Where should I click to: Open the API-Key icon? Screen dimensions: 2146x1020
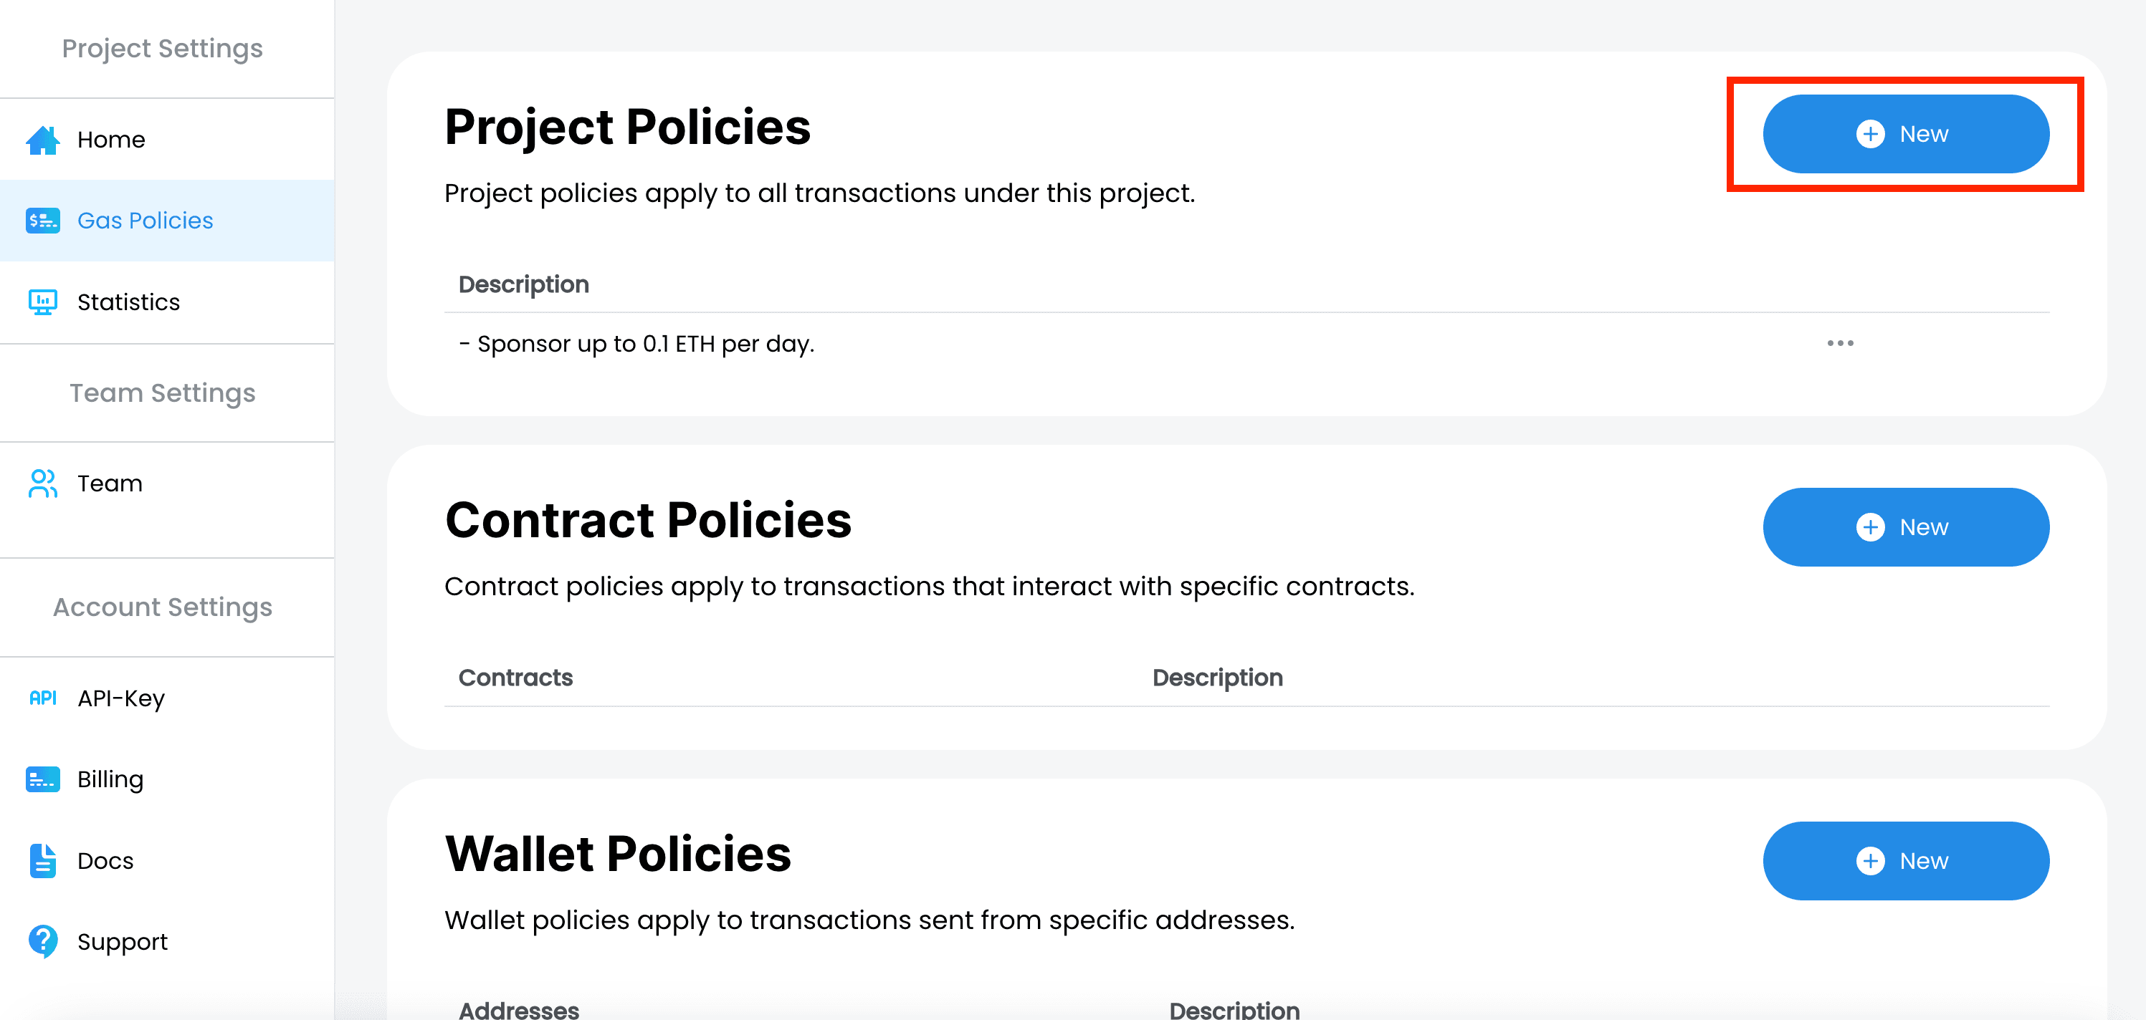pos(42,698)
